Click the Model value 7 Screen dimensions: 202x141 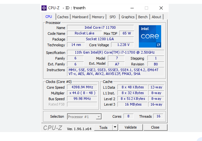[116, 58]
